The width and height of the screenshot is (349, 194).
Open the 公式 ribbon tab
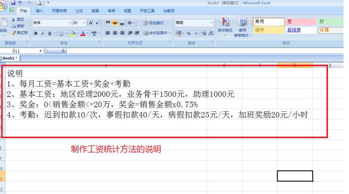(x=79, y=11)
